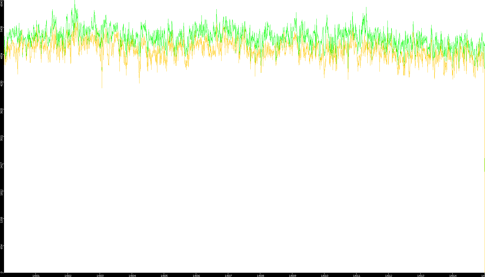Click the 1208 y-axis label

(2, 220)
